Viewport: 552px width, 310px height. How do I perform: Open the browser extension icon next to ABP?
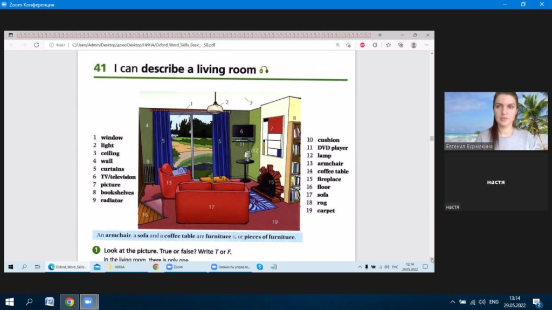coord(375,45)
